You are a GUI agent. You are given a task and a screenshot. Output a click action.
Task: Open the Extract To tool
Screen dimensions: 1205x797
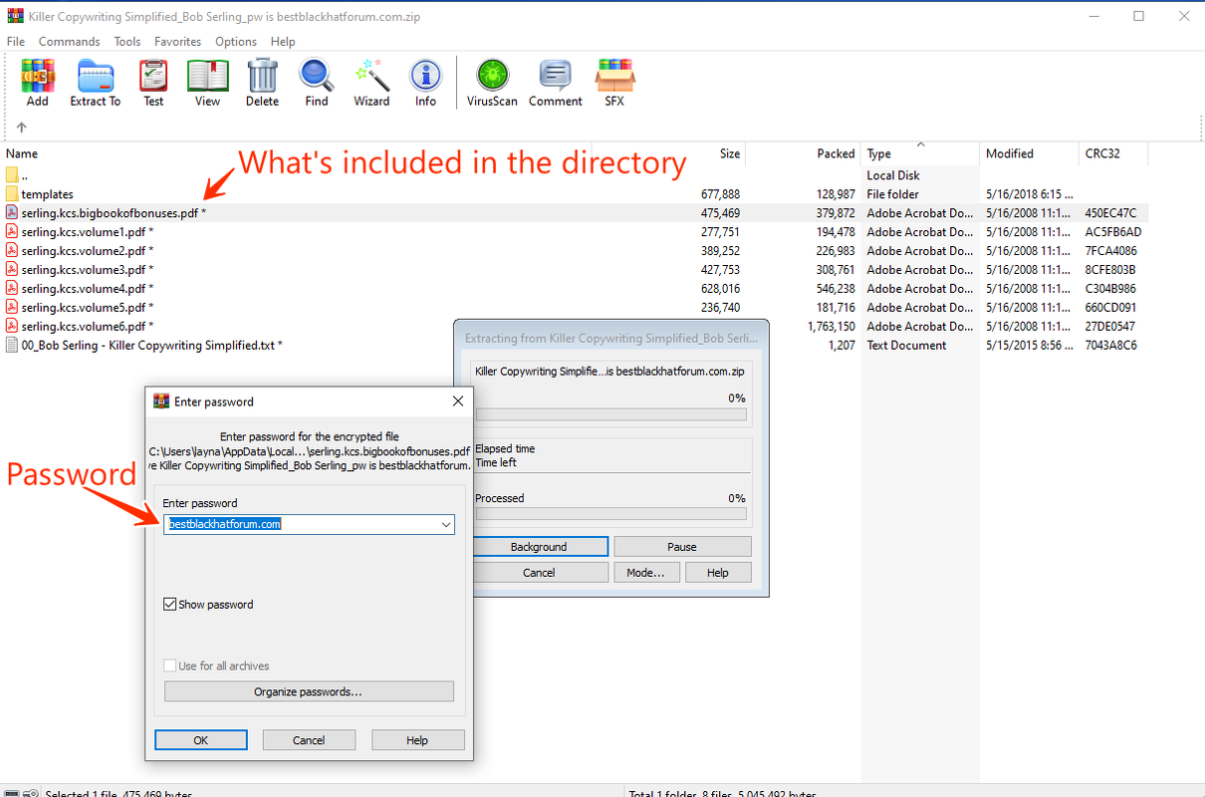click(x=96, y=83)
